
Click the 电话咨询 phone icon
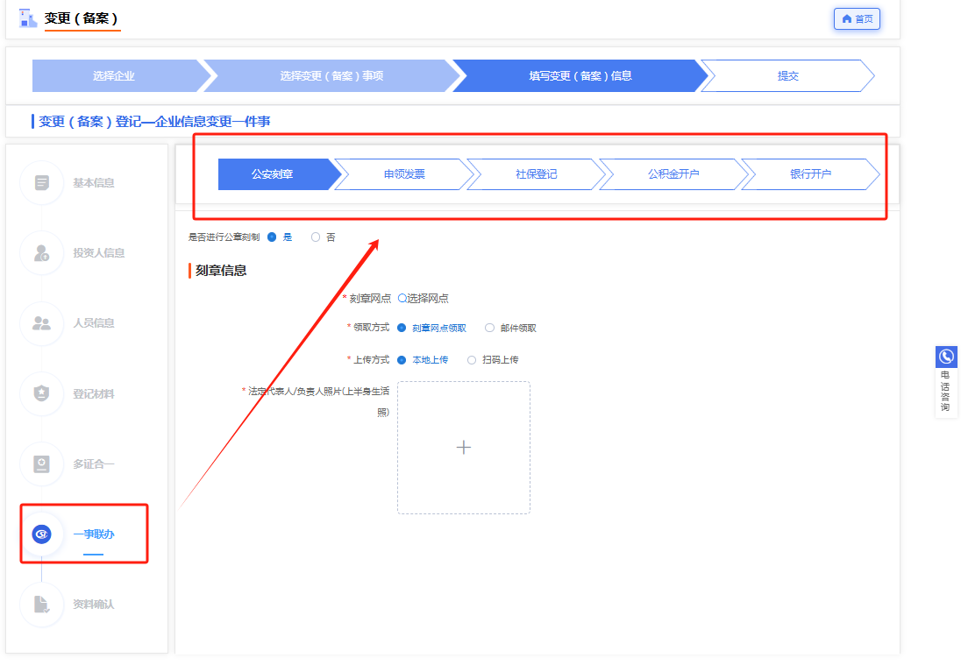[946, 357]
